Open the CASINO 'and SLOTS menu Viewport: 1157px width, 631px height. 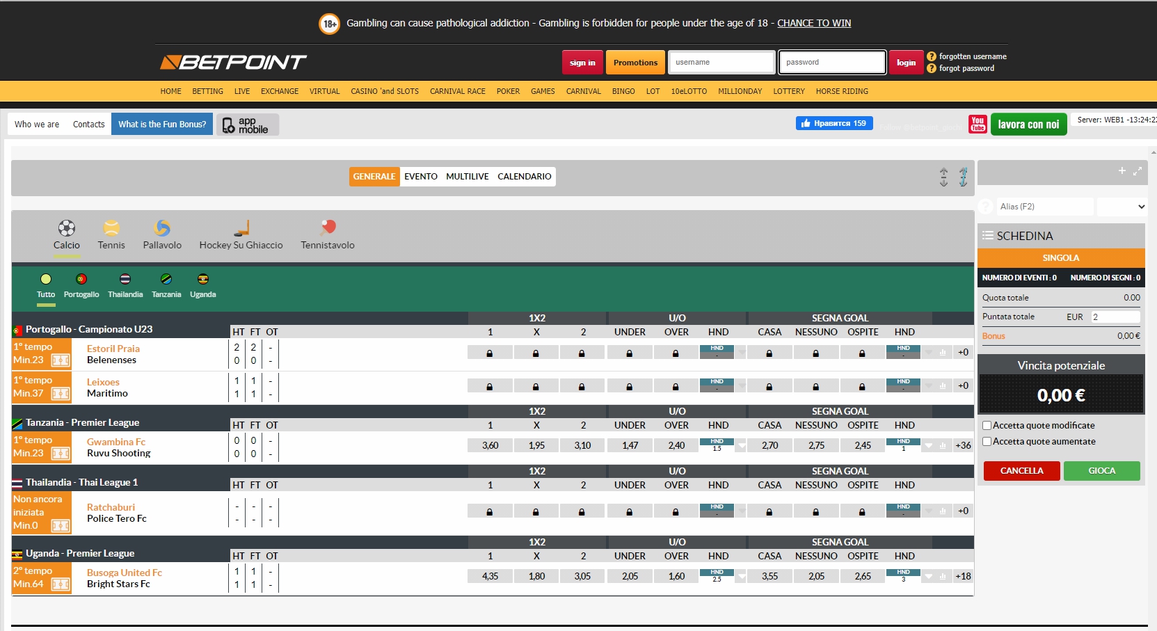coord(385,91)
